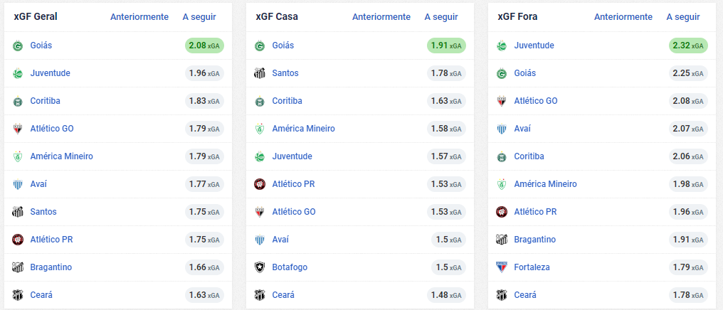Image resolution: width=723 pixels, height=310 pixels.
Task: Click the Atlético PR crest in xGF Casa
Action: tap(260, 185)
